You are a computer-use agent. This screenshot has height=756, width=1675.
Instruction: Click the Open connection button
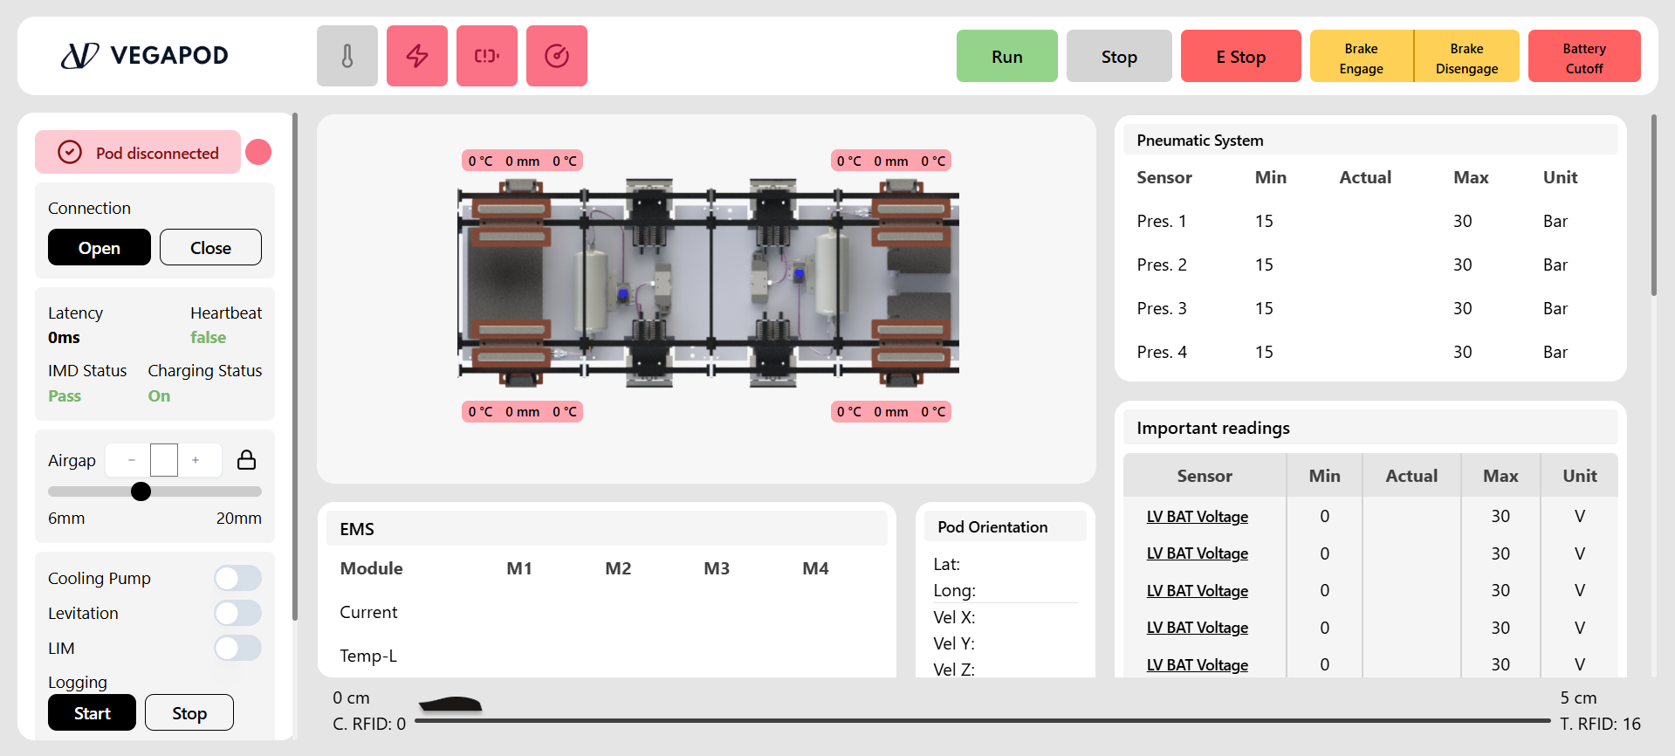tap(100, 248)
